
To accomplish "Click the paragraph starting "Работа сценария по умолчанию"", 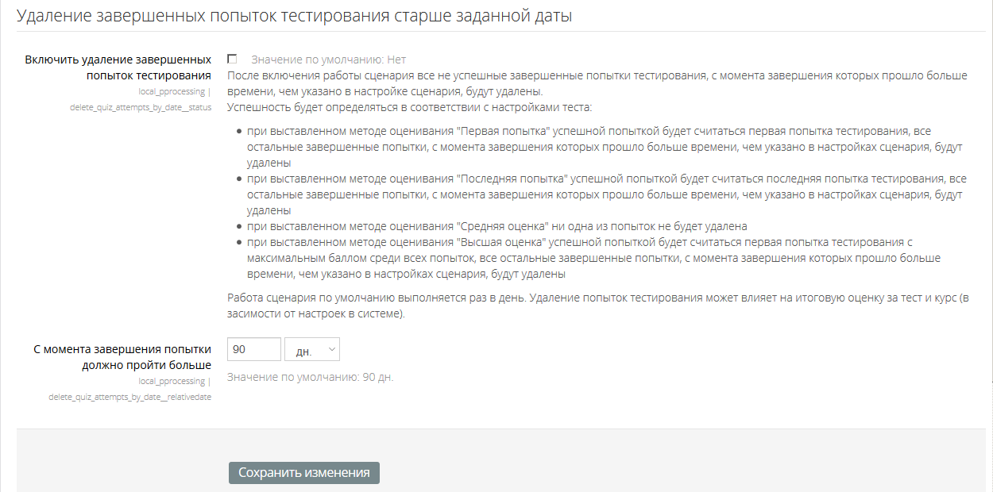I will (596, 306).
